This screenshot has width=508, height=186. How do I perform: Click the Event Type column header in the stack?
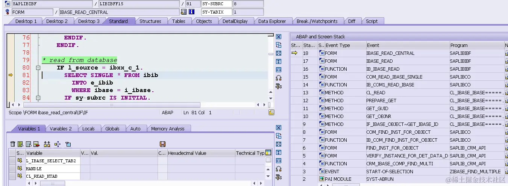[345, 45]
